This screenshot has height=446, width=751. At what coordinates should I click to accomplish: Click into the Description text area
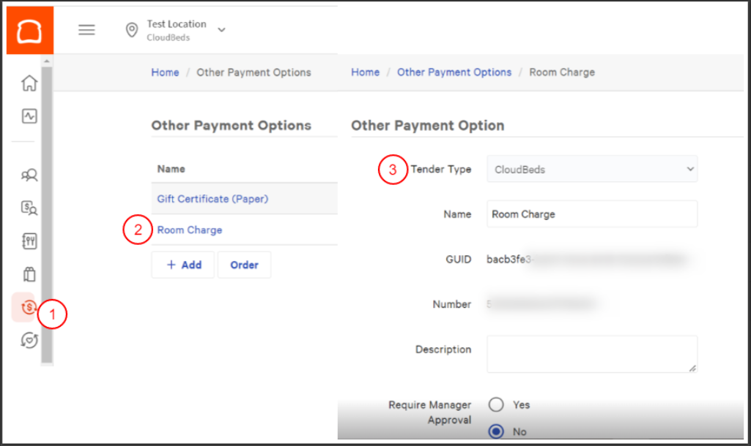[591, 354]
